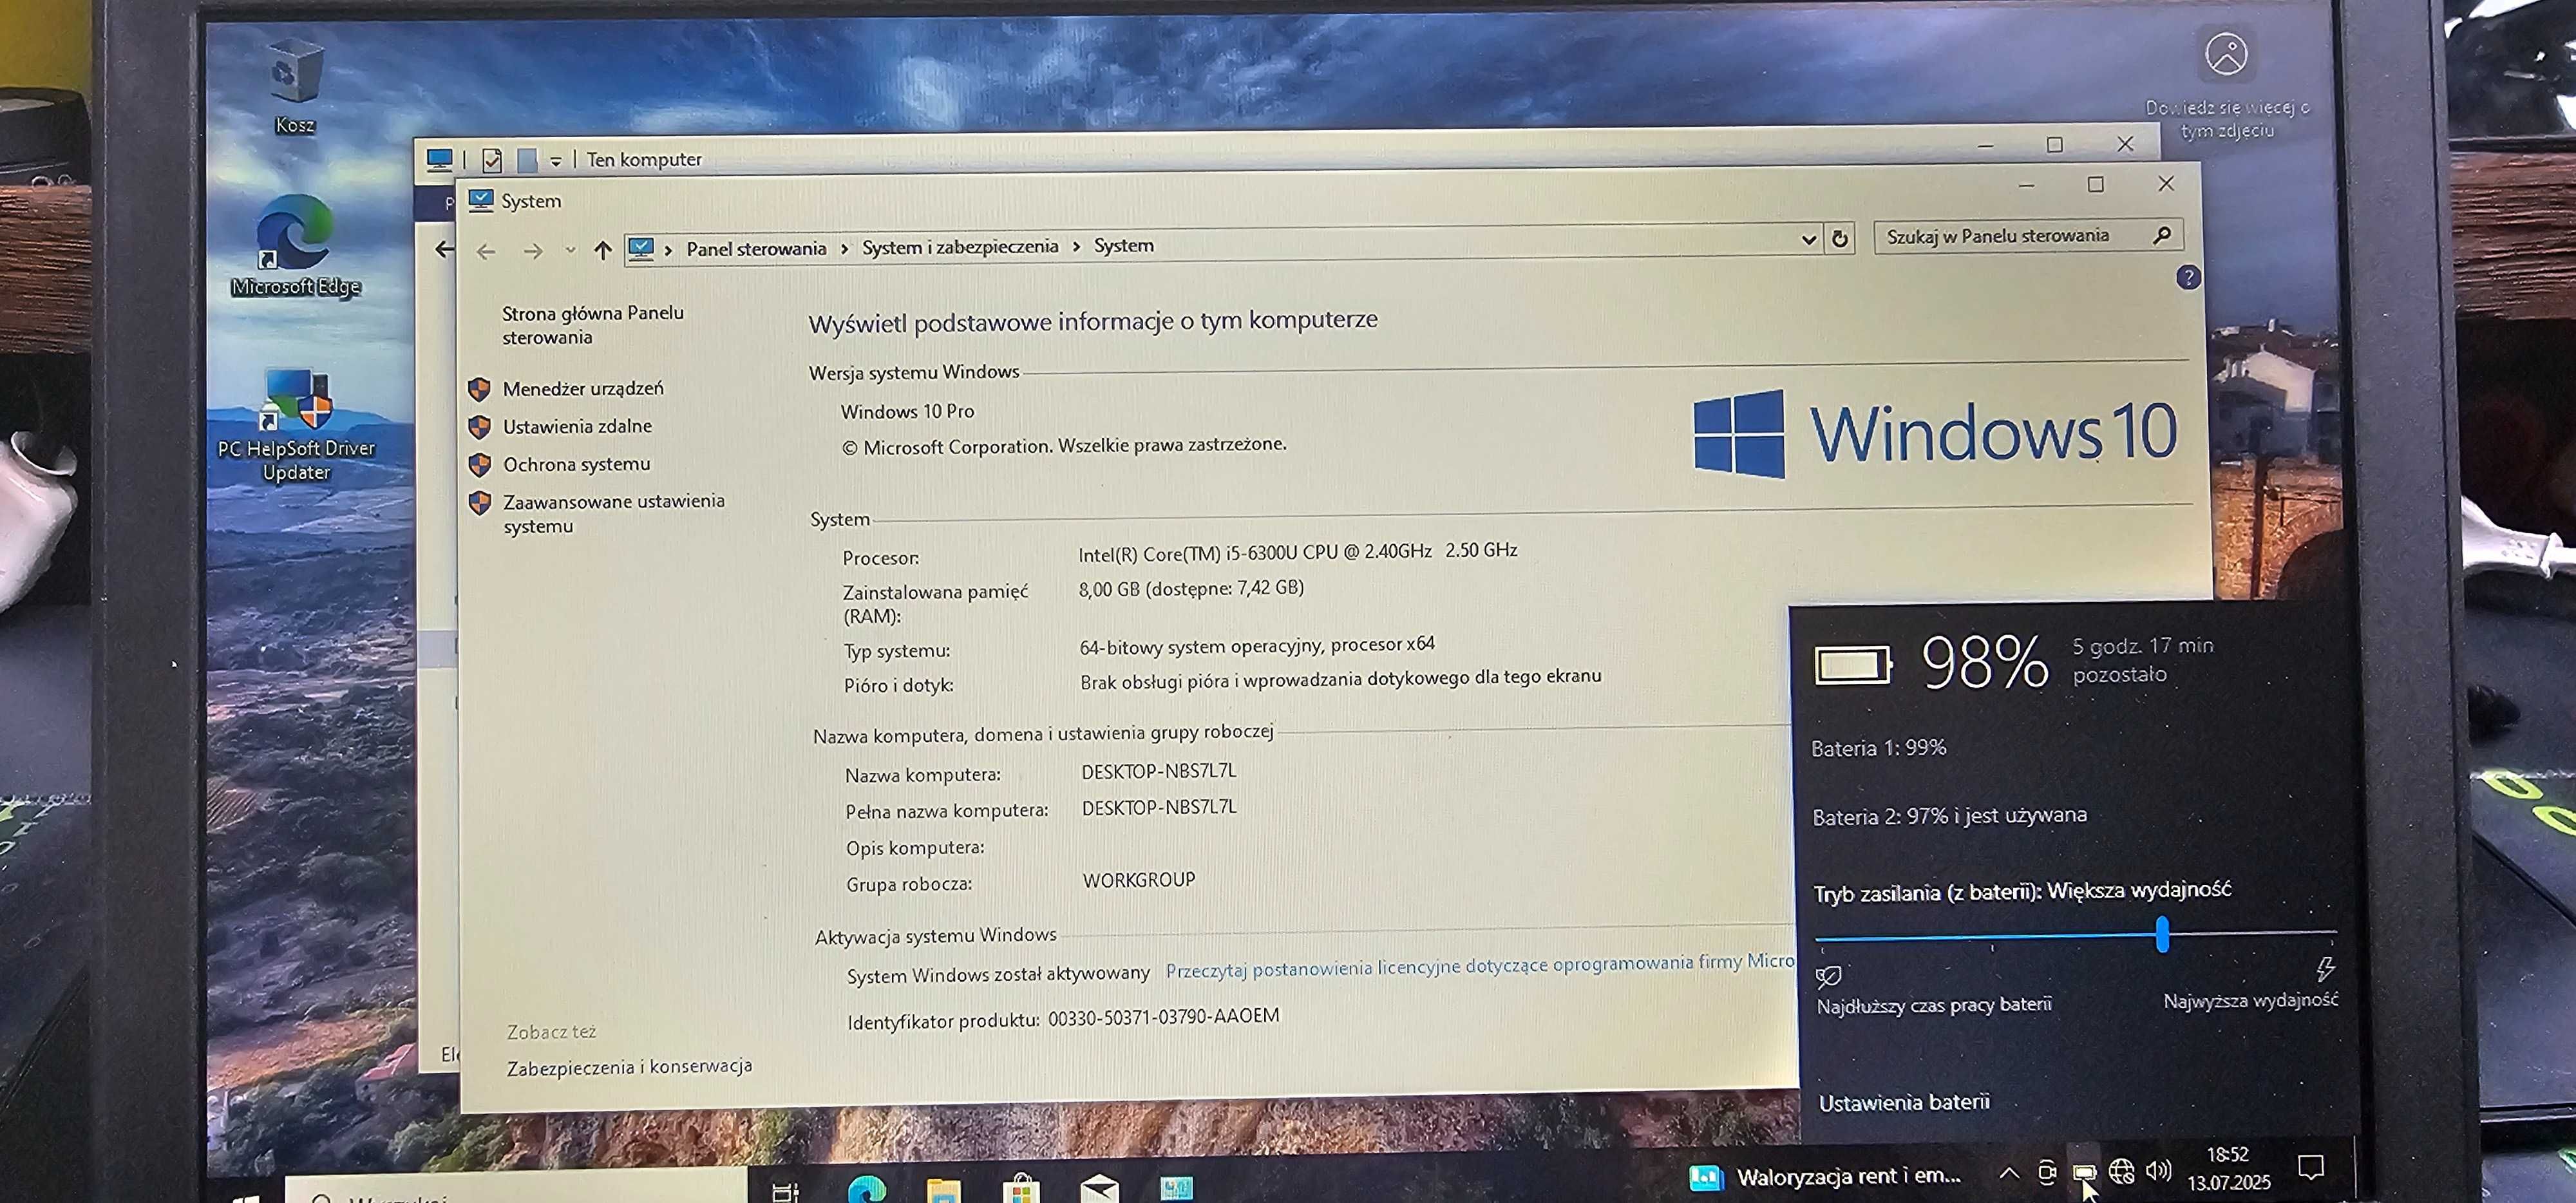Open recent locations dropdown next to forward arrow
This screenshot has height=1203, width=2576.
click(x=570, y=250)
